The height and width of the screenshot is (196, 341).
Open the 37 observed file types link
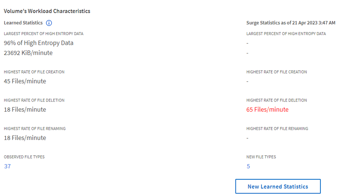[7, 166]
